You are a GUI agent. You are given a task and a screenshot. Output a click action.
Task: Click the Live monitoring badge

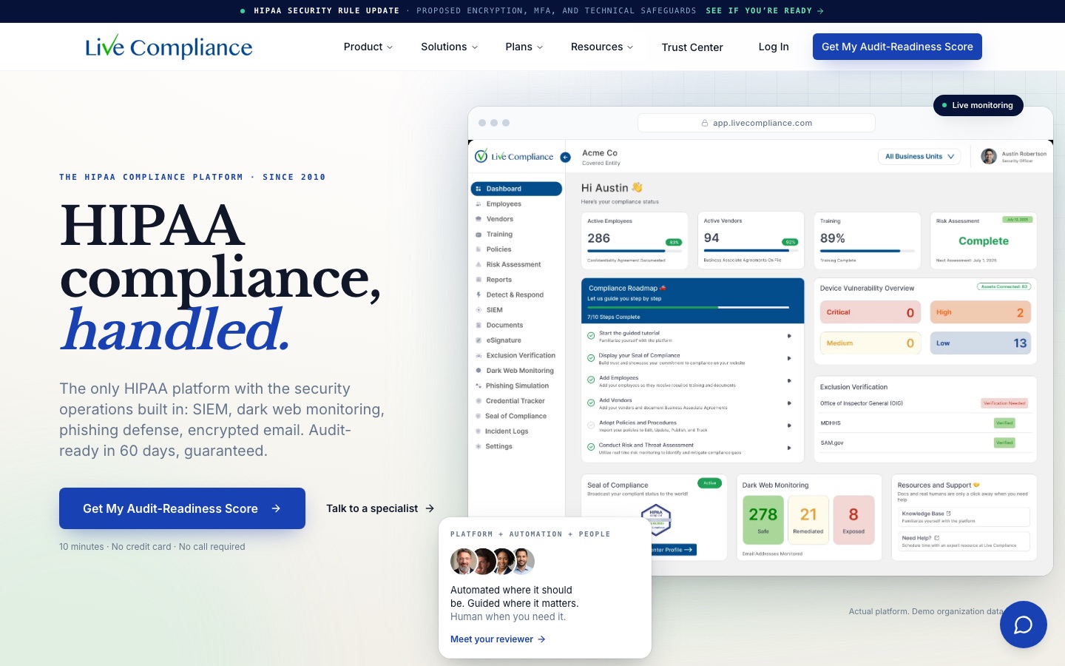(x=978, y=105)
